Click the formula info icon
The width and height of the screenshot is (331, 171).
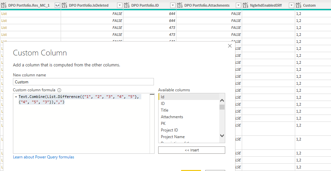coord(59,90)
